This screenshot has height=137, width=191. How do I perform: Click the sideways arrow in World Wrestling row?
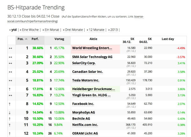[10, 48]
